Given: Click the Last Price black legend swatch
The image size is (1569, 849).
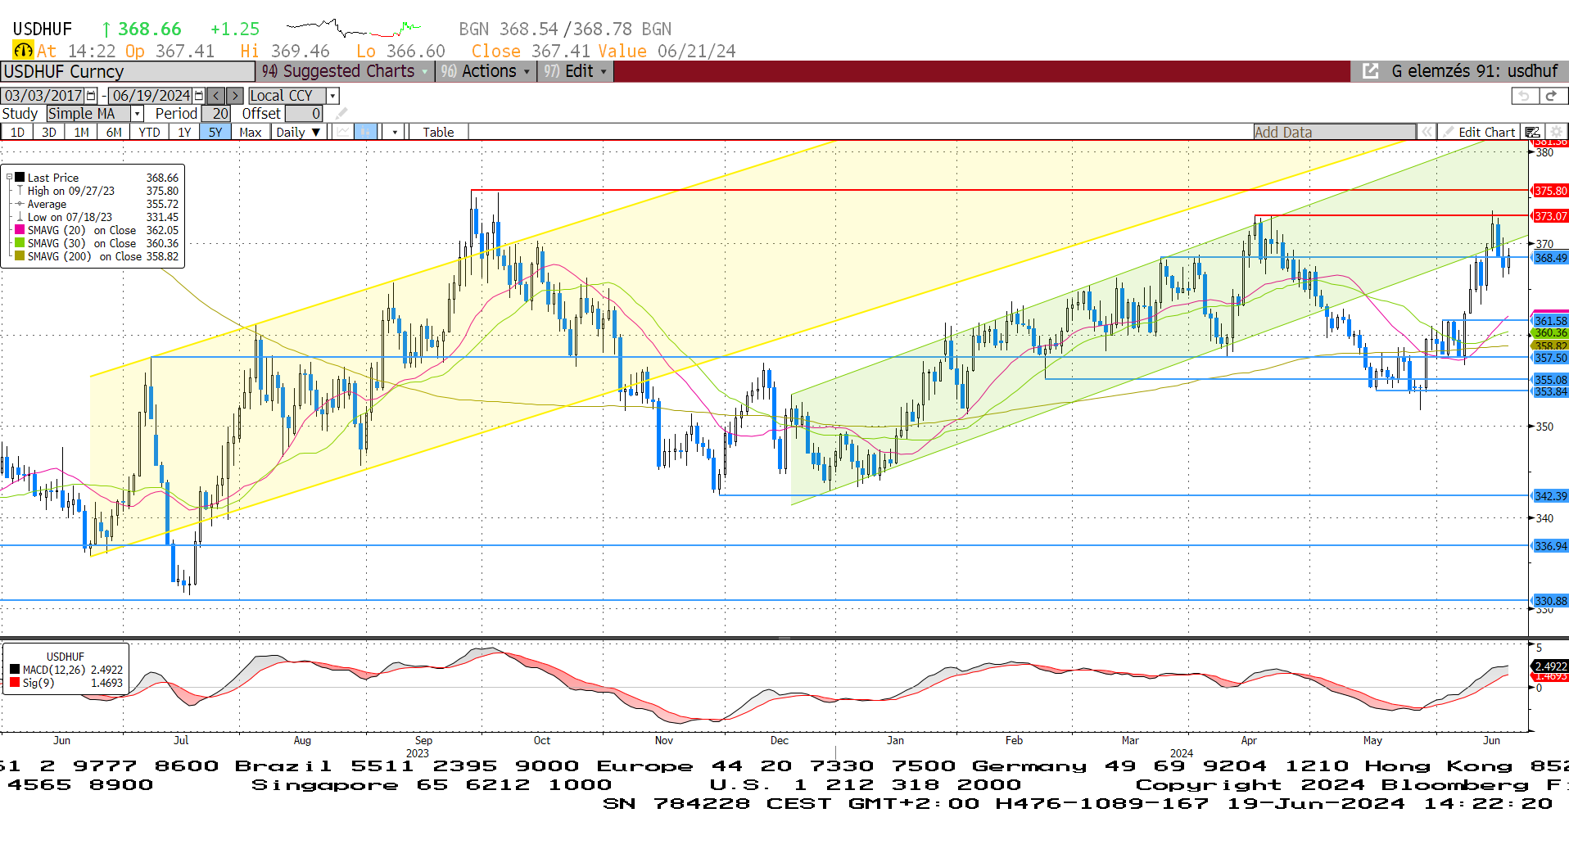Looking at the screenshot, I should click(x=20, y=177).
